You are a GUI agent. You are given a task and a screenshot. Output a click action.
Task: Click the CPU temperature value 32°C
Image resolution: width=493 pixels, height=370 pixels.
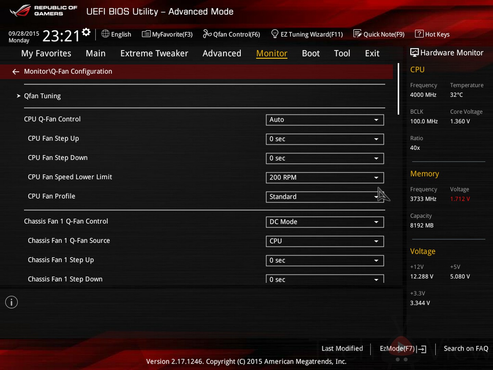[456, 95]
